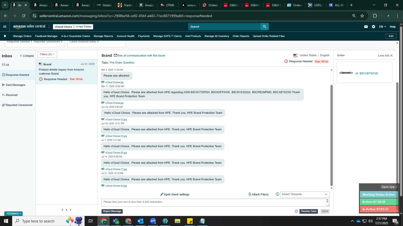Switch to the OTMS browser tab
This screenshot has height=226, width=403.
(167, 5)
